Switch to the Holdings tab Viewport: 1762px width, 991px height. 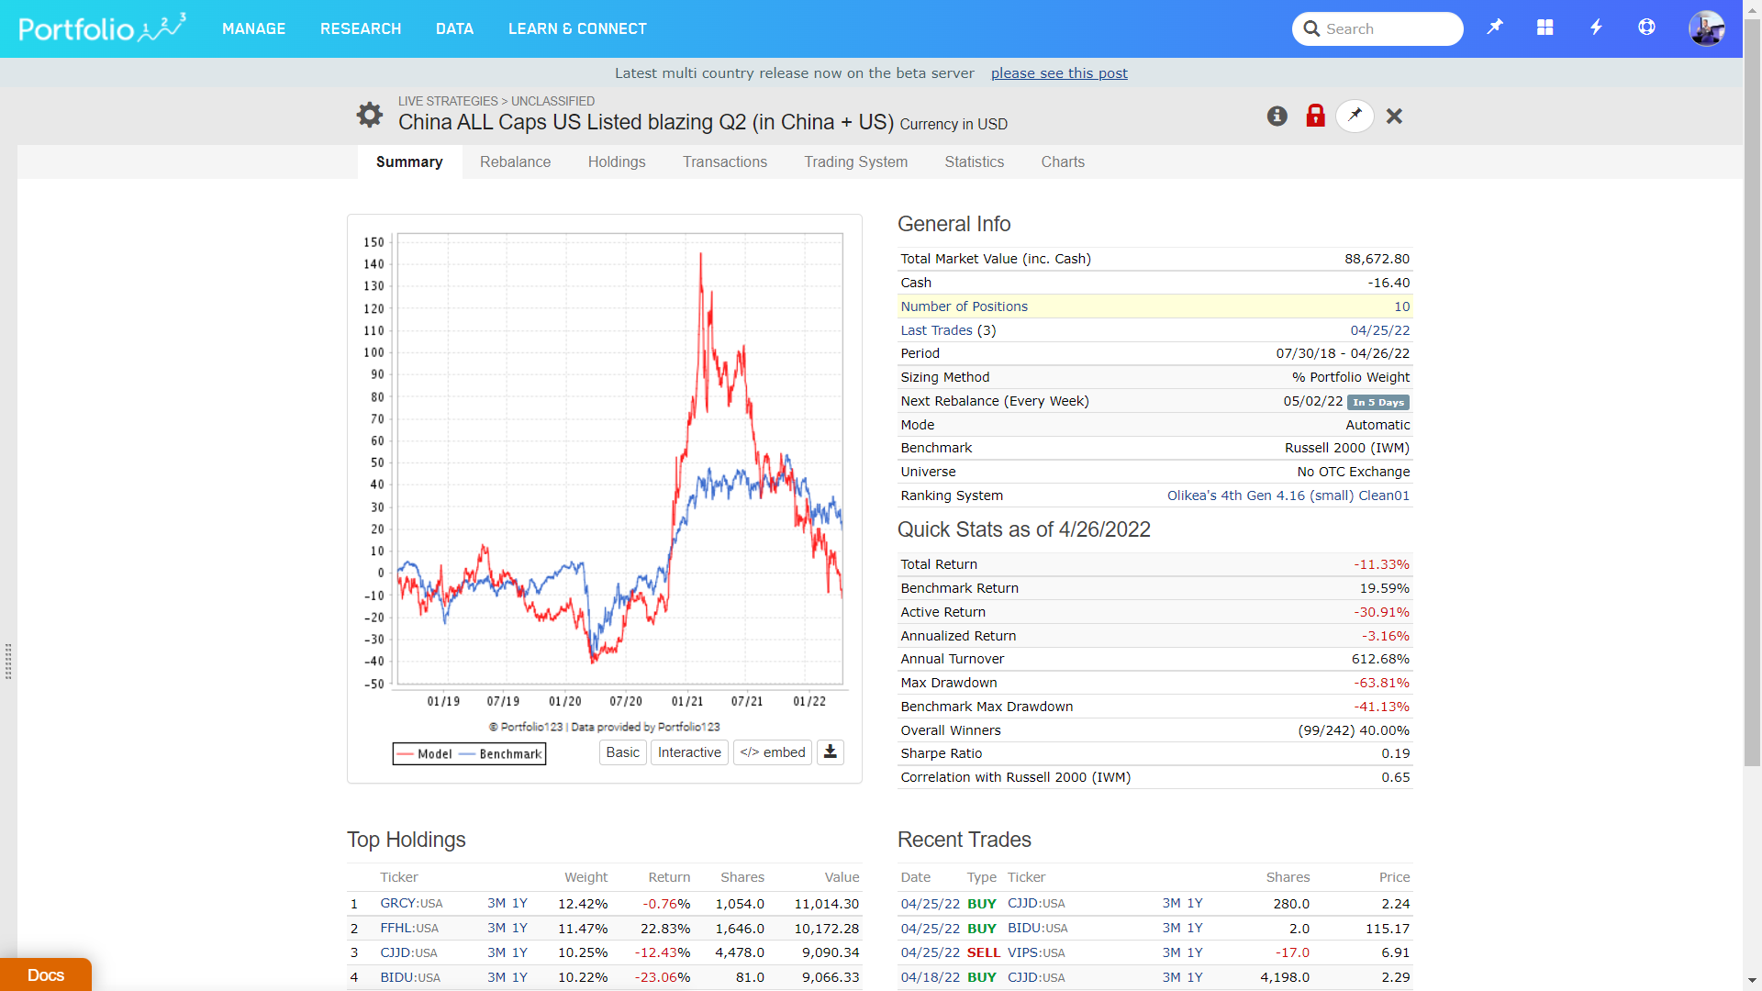coord(617,161)
